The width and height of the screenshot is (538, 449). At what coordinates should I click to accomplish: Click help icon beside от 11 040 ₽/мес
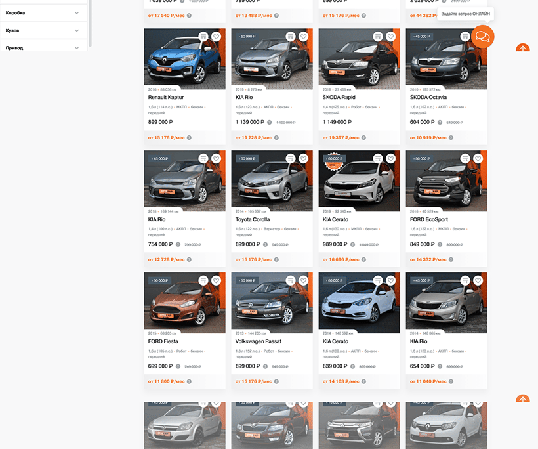(451, 381)
